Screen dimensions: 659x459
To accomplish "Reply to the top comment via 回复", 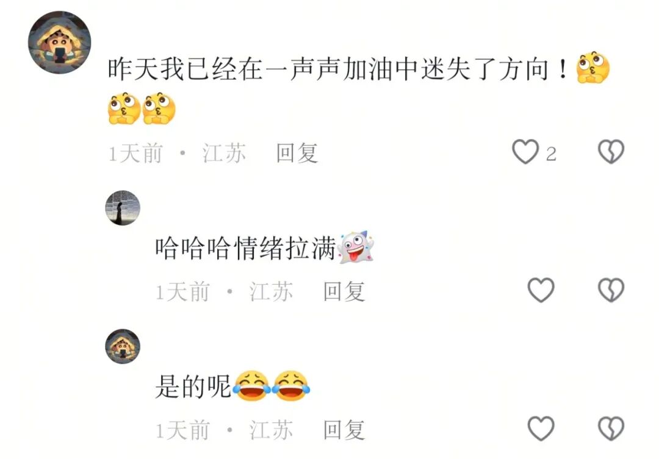I will (x=297, y=153).
